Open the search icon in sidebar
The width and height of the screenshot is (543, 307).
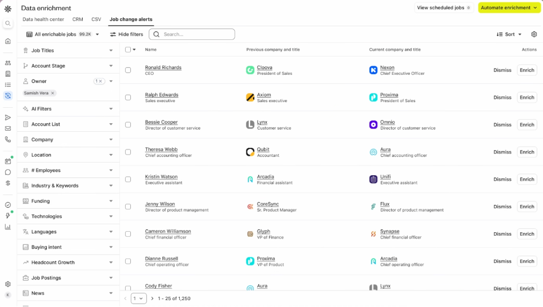coord(8,23)
